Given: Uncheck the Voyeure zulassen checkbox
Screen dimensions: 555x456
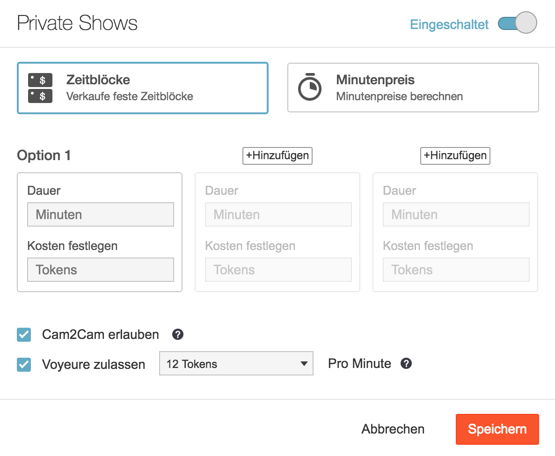Looking at the screenshot, I should point(24,364).
